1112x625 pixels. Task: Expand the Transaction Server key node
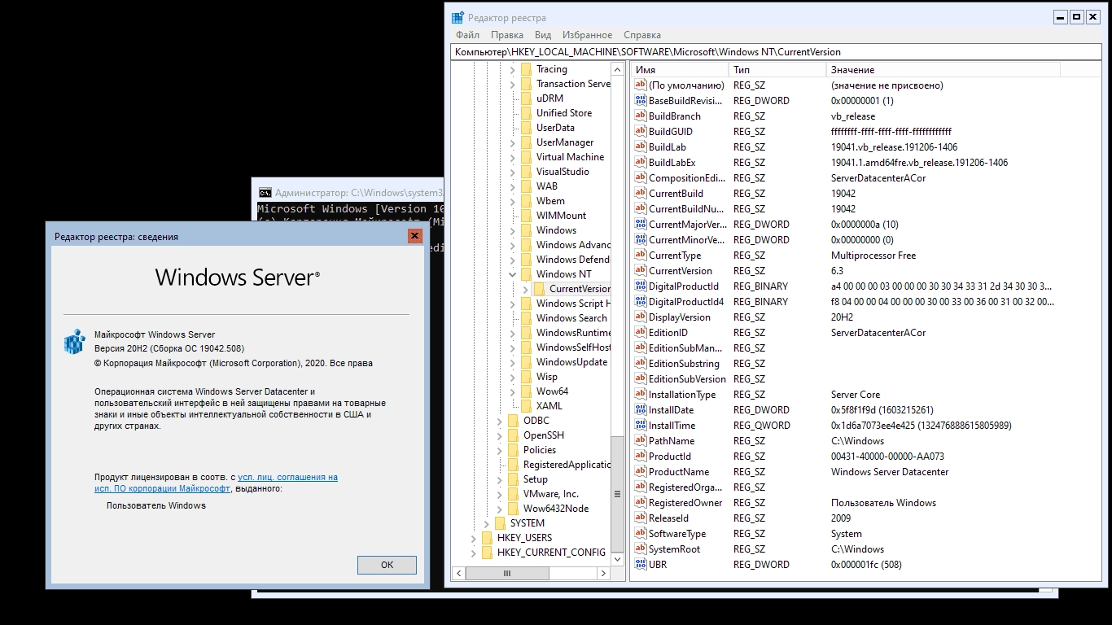point(512,84)
